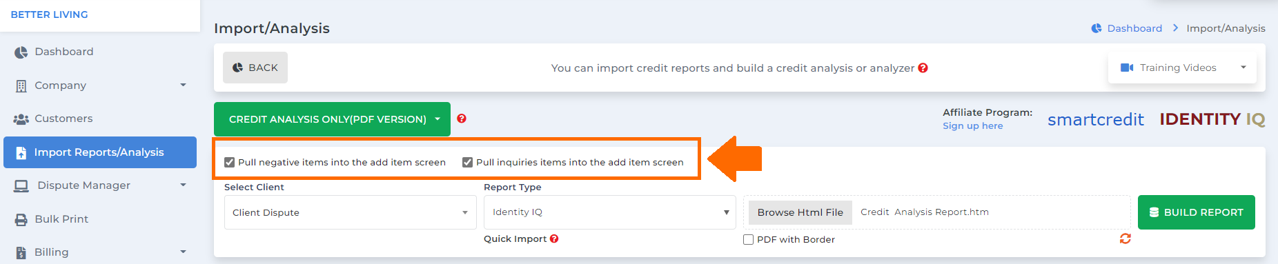Click the Customers group icon in sidebar
This screenshot has width=1278, height=264.
pyautogui.click(x=21, y=119)
